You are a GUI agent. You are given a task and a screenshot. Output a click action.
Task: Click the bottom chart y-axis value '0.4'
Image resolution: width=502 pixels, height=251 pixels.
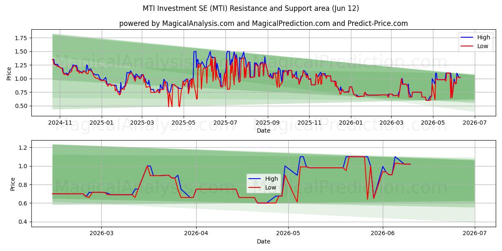tap(23, 222)
